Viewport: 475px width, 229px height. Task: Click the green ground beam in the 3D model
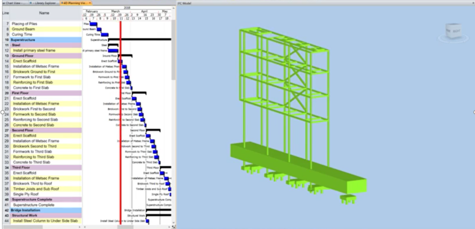point(295,163)
